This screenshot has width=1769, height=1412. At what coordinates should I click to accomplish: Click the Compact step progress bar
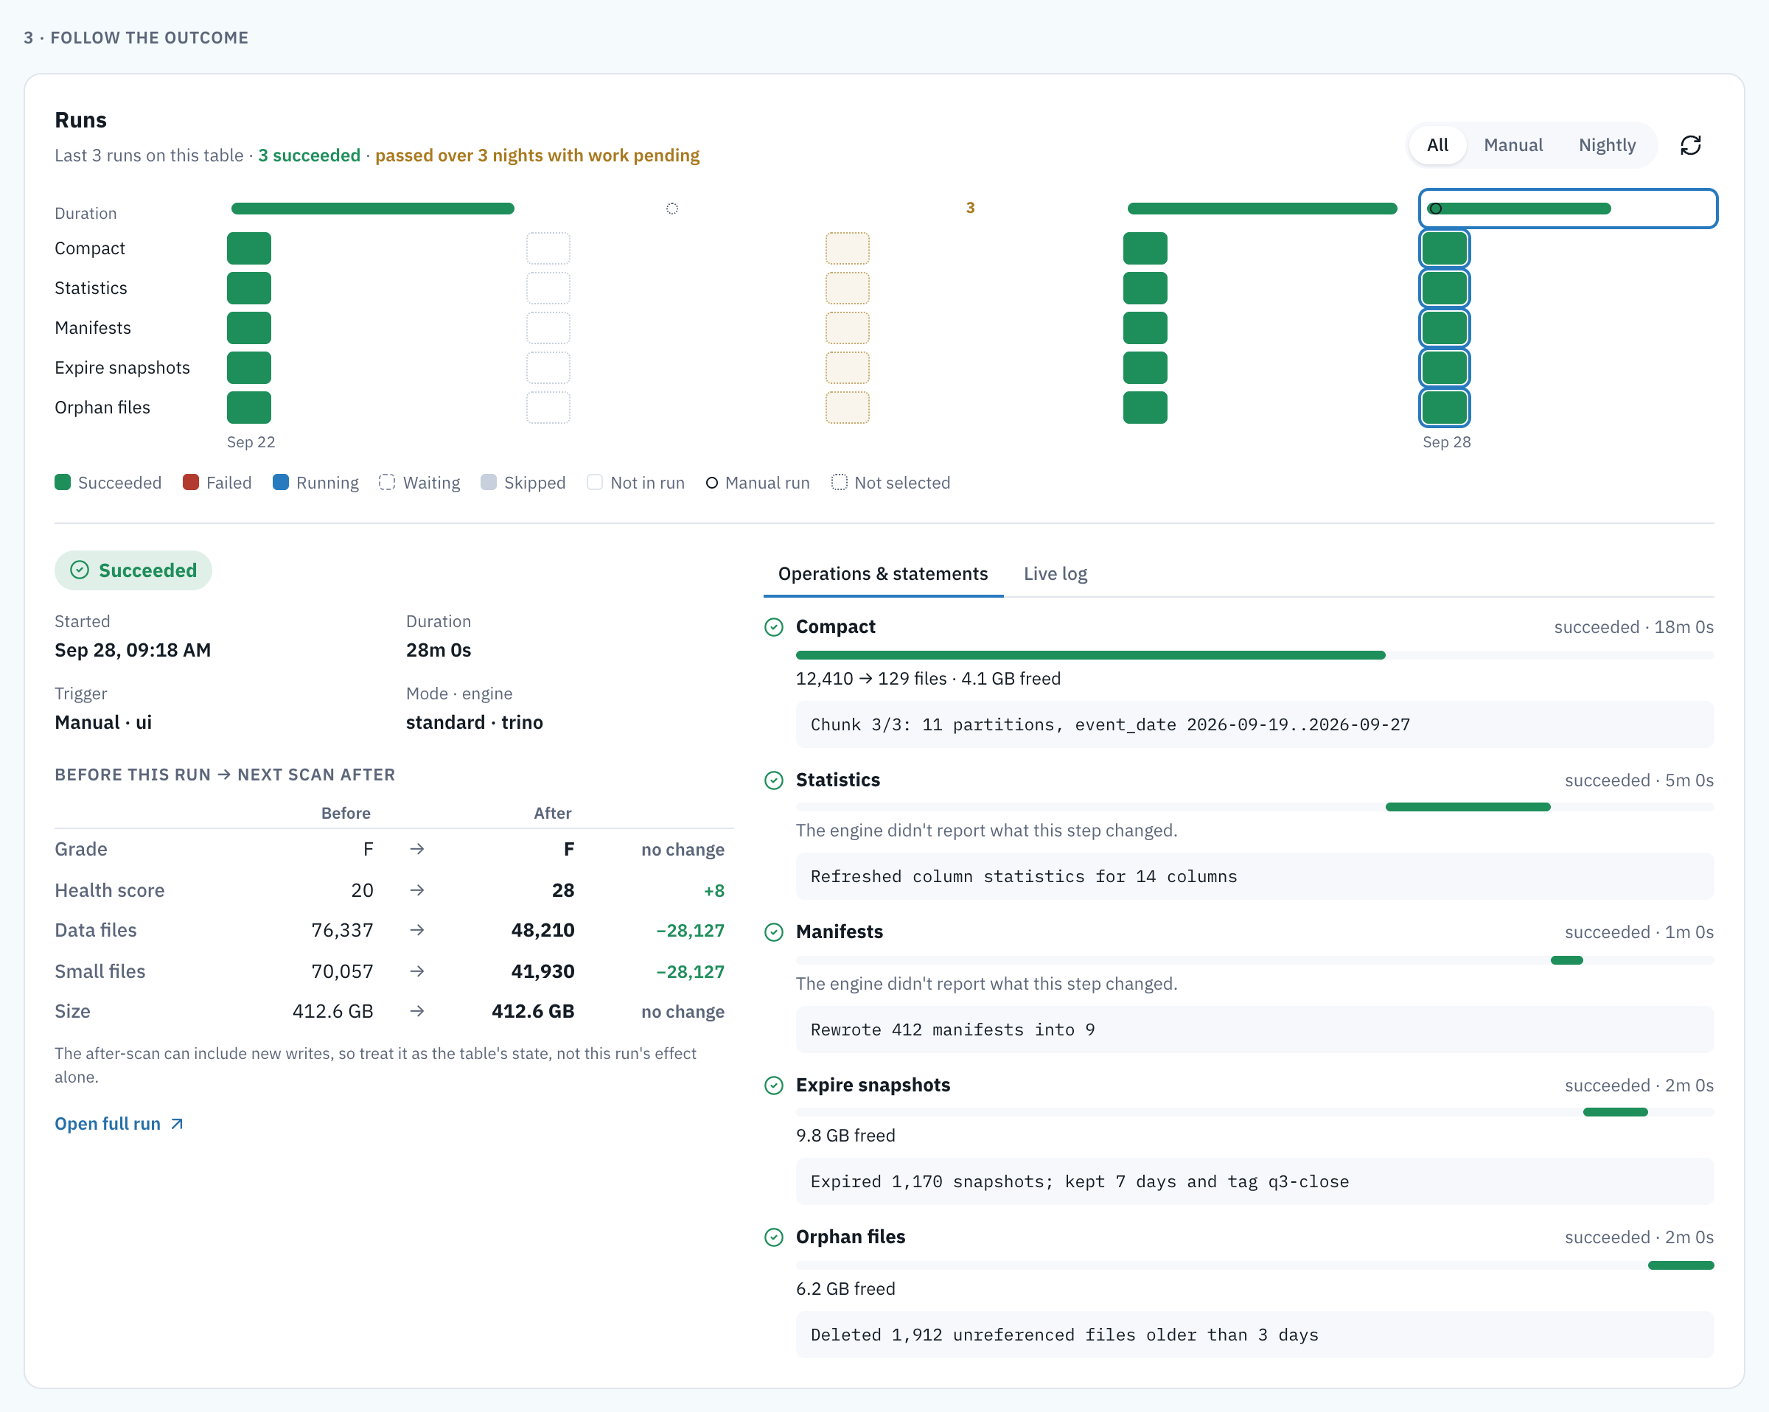(1254, 654)
